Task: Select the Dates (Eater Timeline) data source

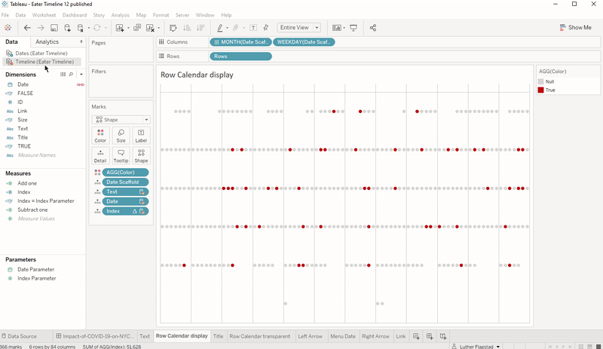Action: click(41, 54)
